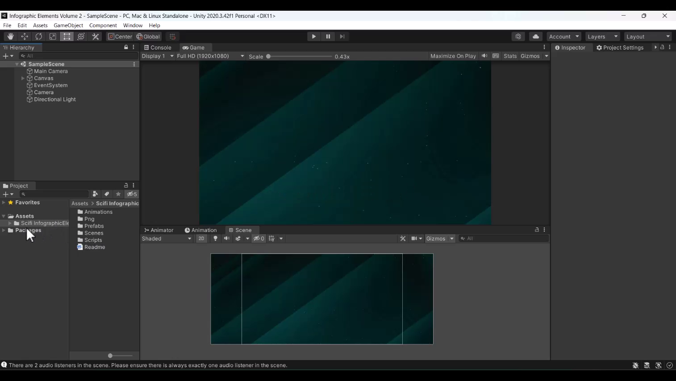The width and height of the screenshot is (676, 381).
Task: Click the Play button
Action: pos(314,37)
